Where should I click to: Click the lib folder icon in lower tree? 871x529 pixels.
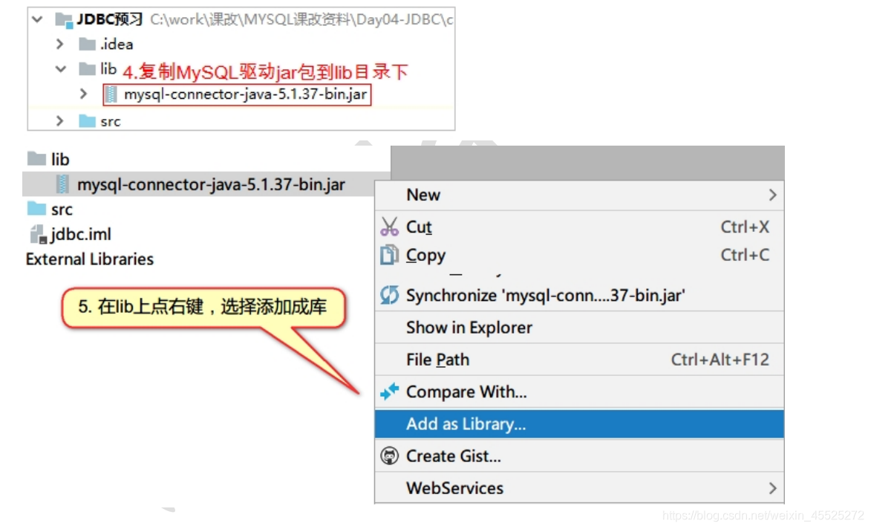pyautogui.click(x=36, y=159)
